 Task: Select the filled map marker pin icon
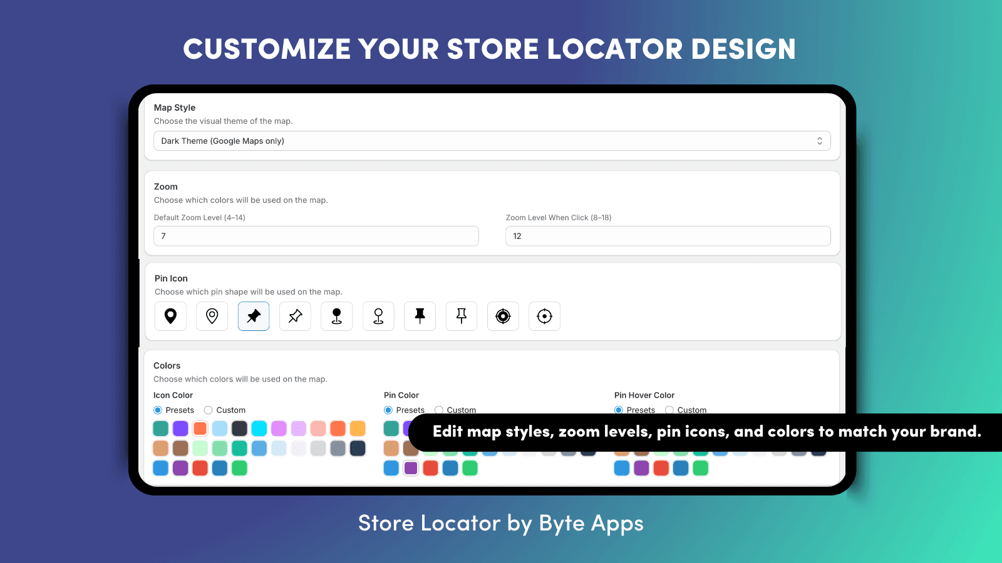coord(170,316)
